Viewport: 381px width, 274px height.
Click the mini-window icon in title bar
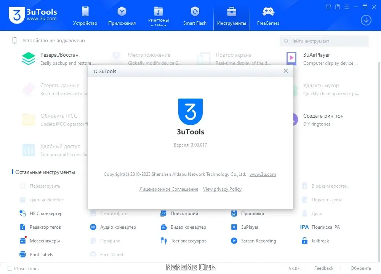point(338,7)
